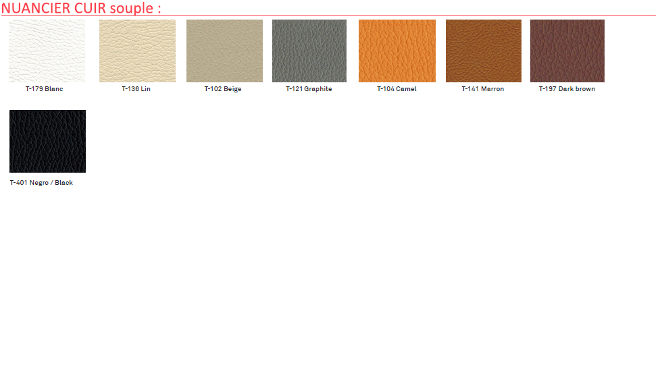Click the "T-179 Blanc" label
This screenshot has width=662, height=371.
coord(45,89)
